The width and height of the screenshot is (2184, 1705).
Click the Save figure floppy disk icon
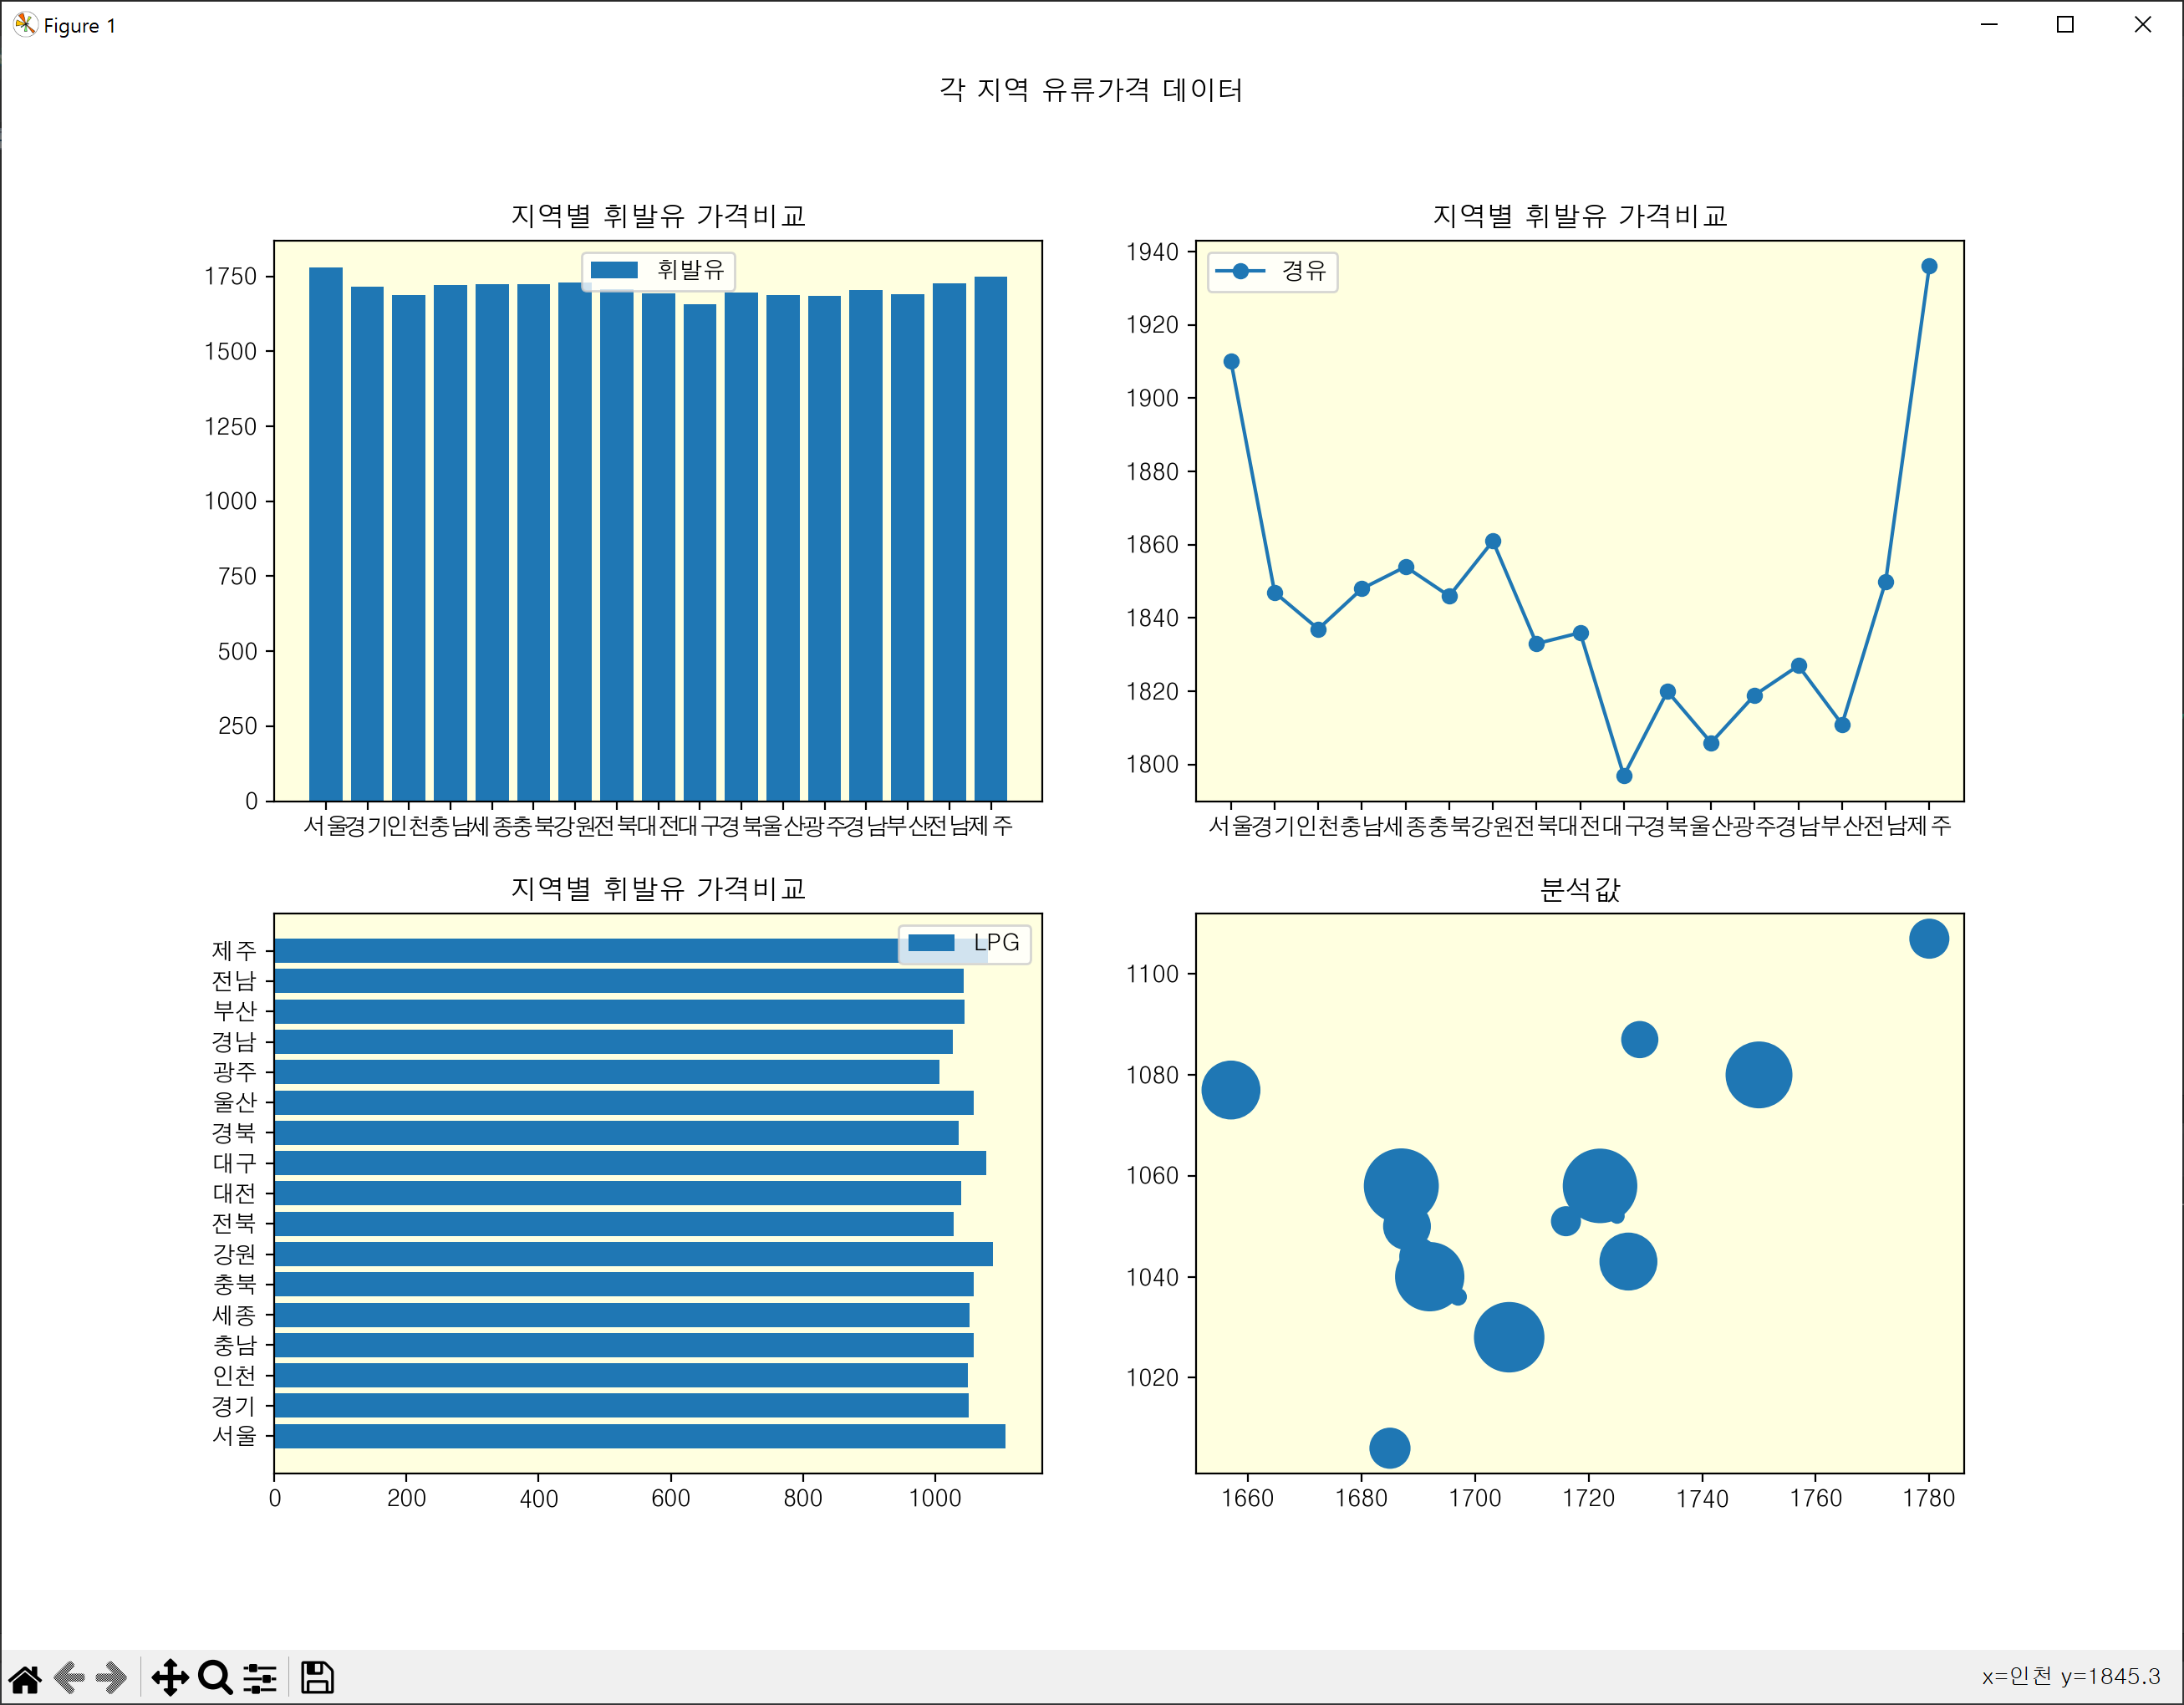click(x=317, y=1677)
